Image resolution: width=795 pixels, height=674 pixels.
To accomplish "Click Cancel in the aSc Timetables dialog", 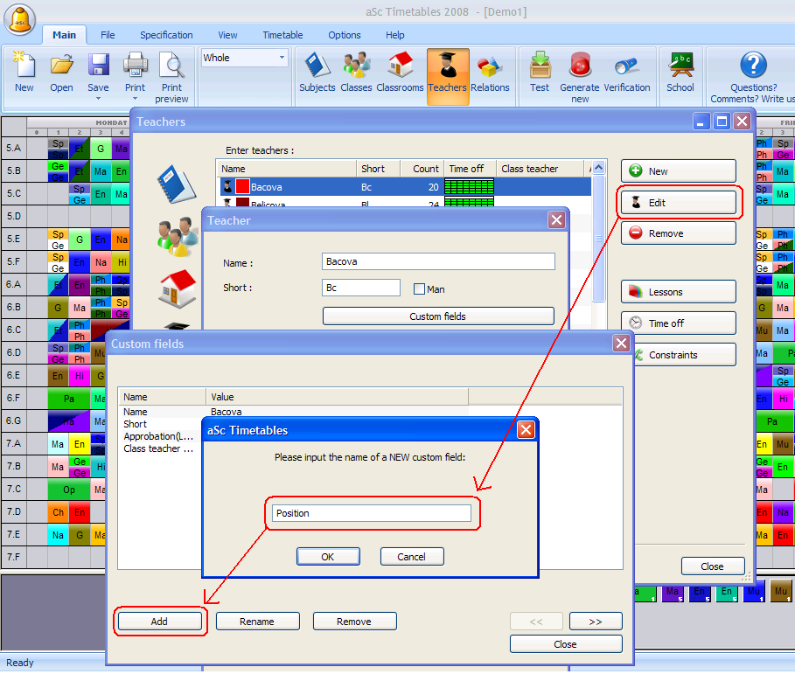I will tap(411, 557).
